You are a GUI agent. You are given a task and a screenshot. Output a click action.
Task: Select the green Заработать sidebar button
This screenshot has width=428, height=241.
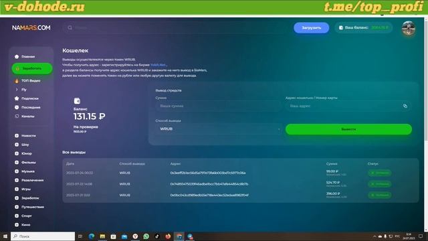coord(32,68)
